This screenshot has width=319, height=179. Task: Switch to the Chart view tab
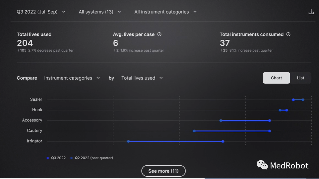pyautogui.click(x=276, y=78)
